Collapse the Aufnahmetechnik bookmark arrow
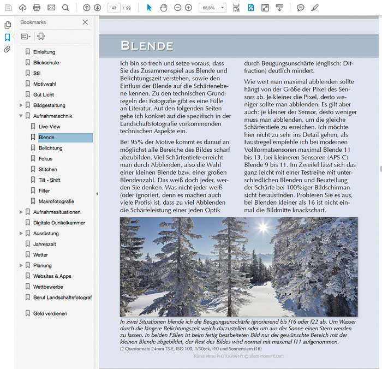This screenshot has width=382, height=369. tap(21, 116)
